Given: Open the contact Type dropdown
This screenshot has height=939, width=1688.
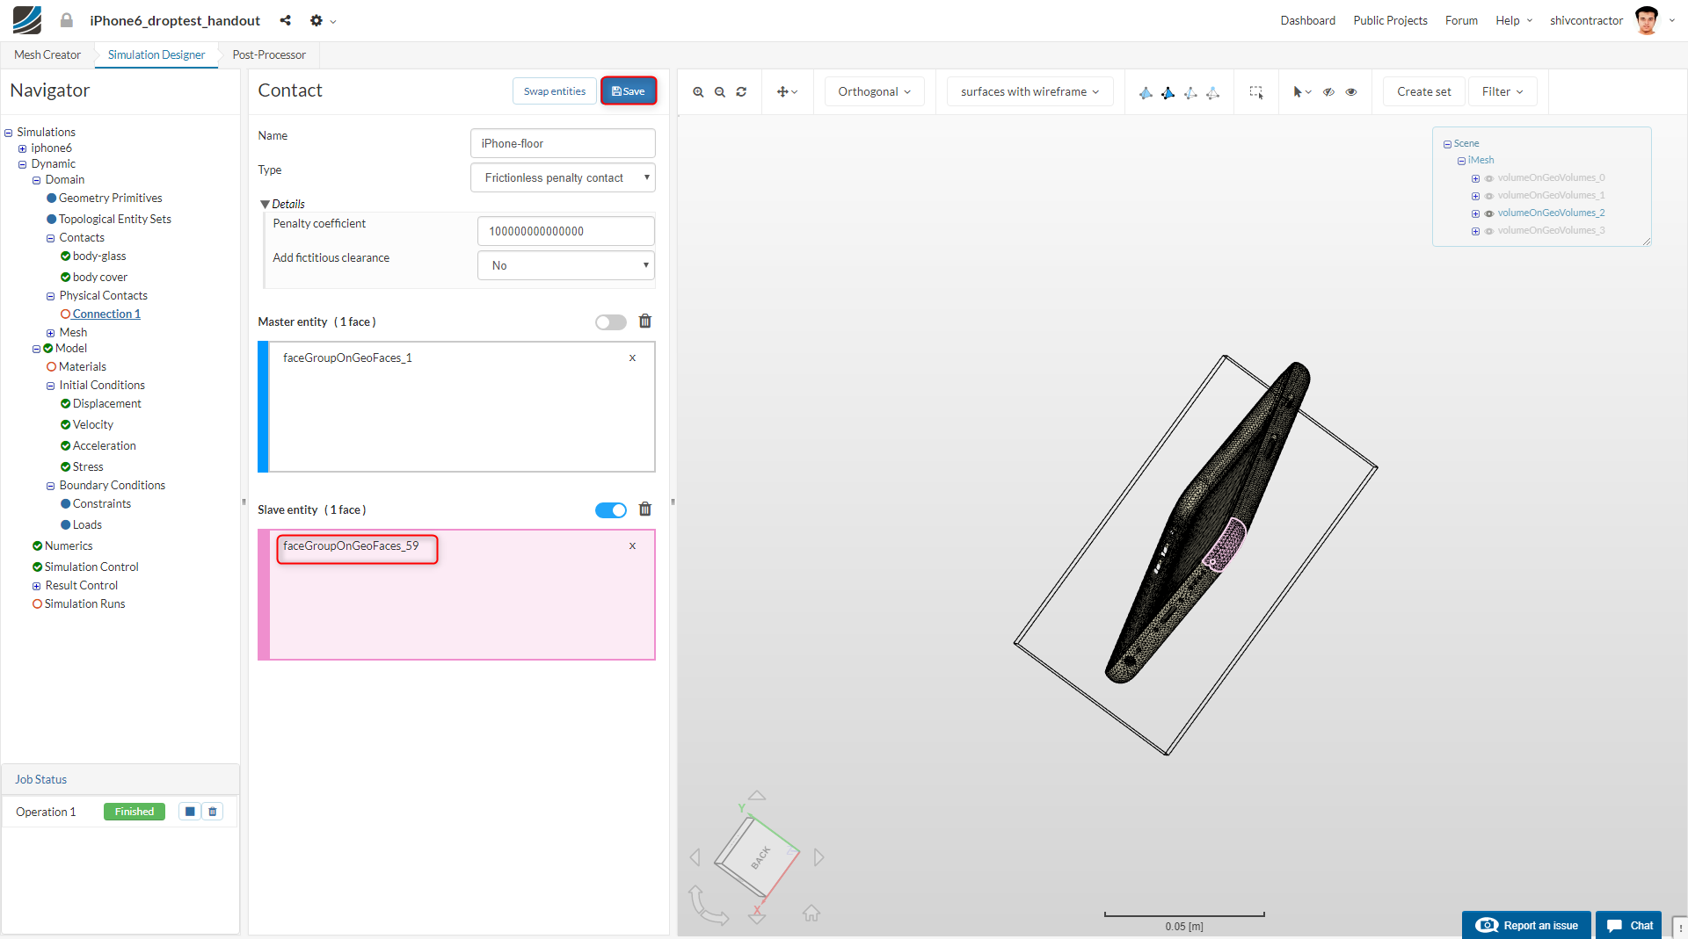Looking at the screenshot, I should (563, 177).
